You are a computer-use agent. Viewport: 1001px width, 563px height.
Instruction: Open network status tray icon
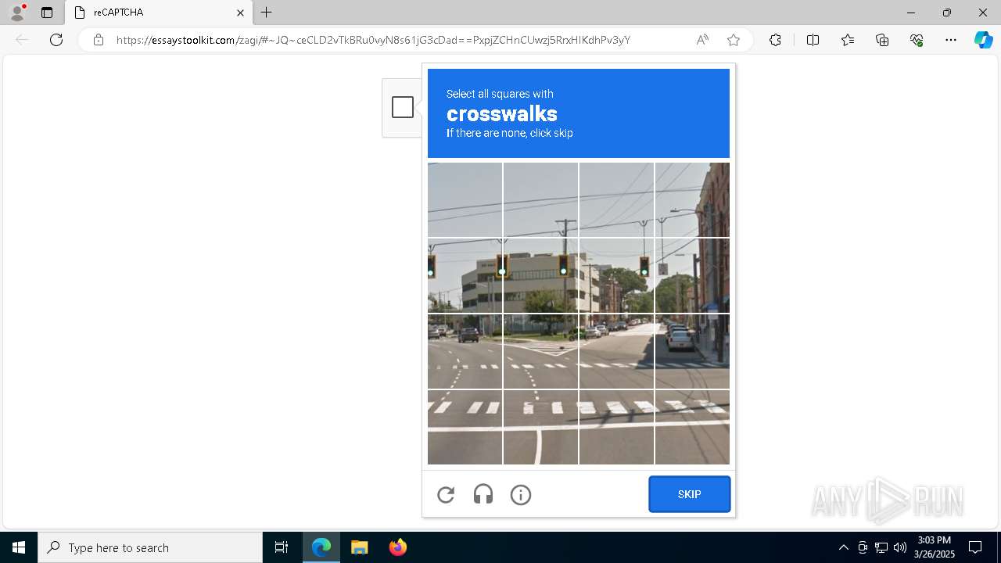point(881,547)
